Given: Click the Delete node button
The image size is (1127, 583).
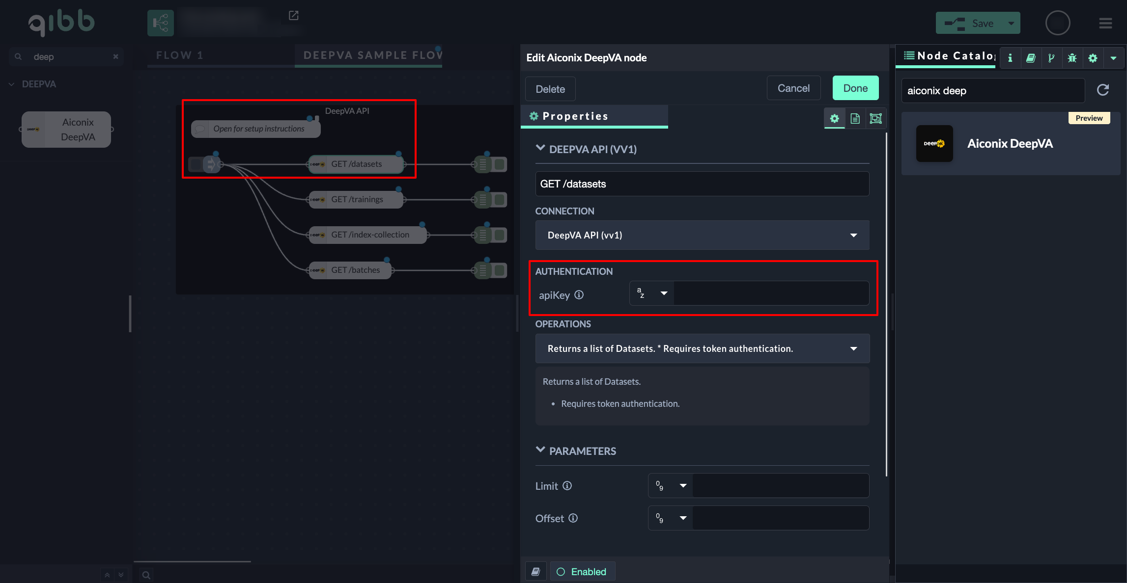Looking at the screenshot, I should coord(550,89).
